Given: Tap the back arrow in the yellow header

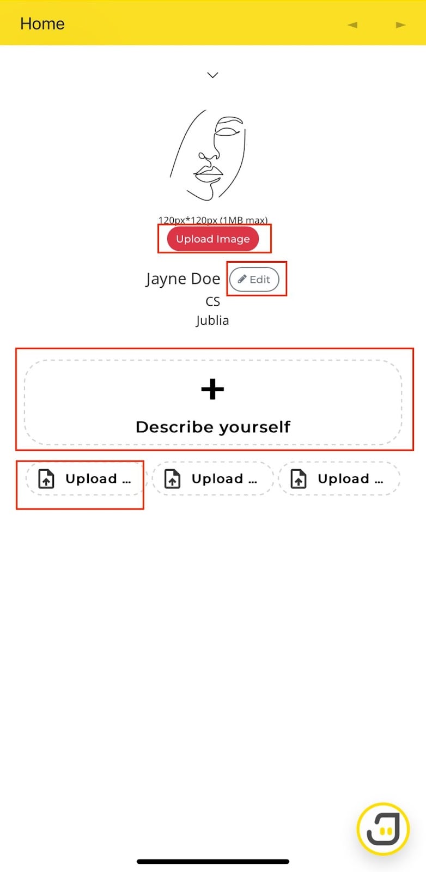Looking at the screenshot, I should (x=352, y=25).
